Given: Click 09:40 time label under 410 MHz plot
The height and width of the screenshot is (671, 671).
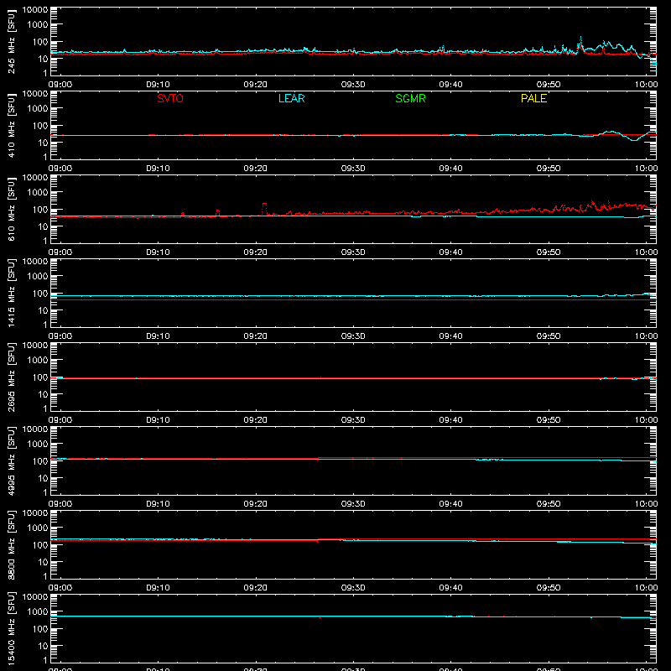Looking at the screenshot, I should point(450,169).
